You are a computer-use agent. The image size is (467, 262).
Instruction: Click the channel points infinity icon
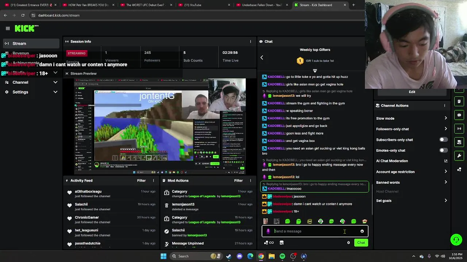[269, 243]
